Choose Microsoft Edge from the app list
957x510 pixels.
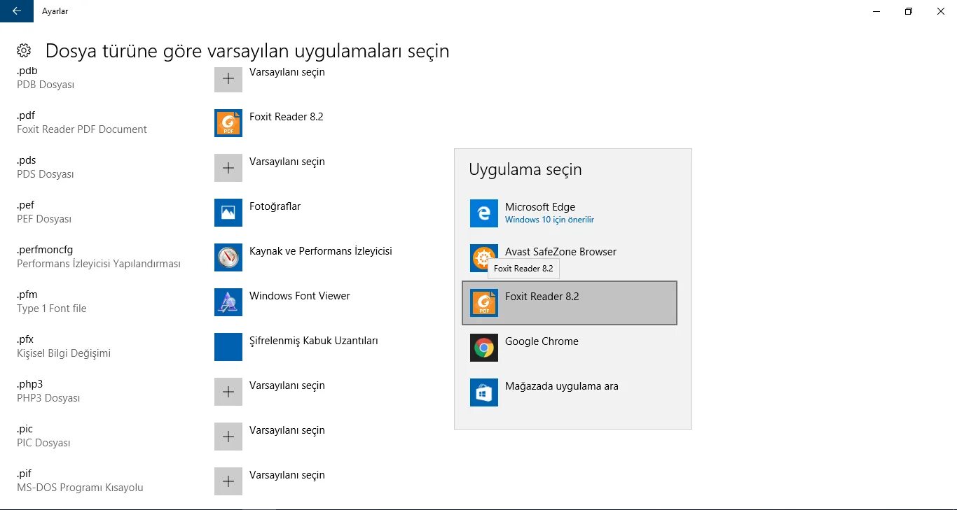pyautogui.click(x=570, y=213)
